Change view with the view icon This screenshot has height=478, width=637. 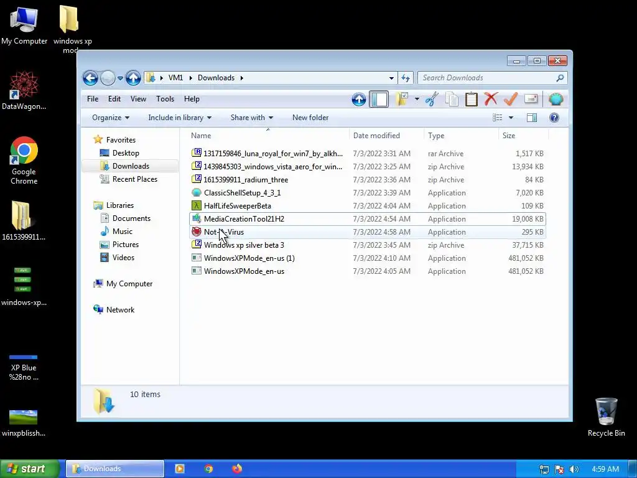(498, 118)
